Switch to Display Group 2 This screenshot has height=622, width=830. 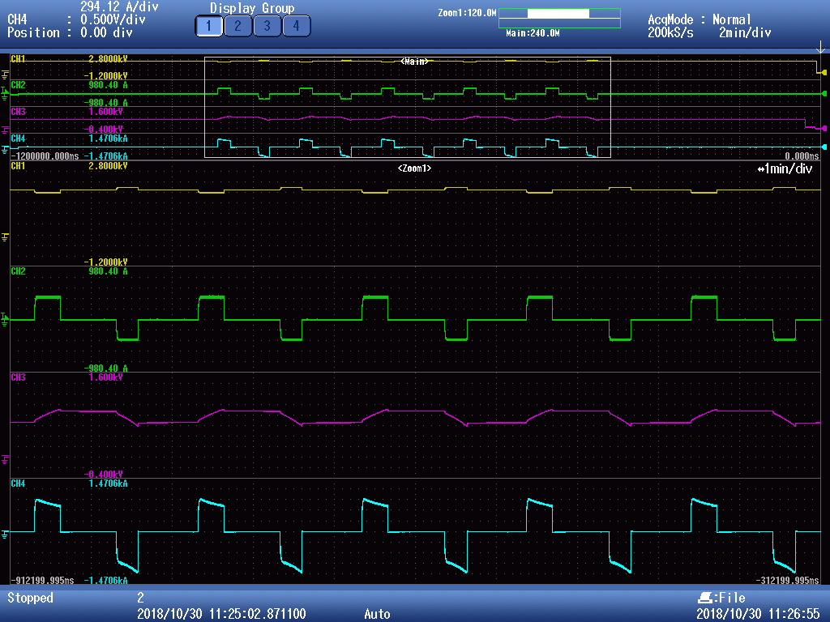(237, 26)
